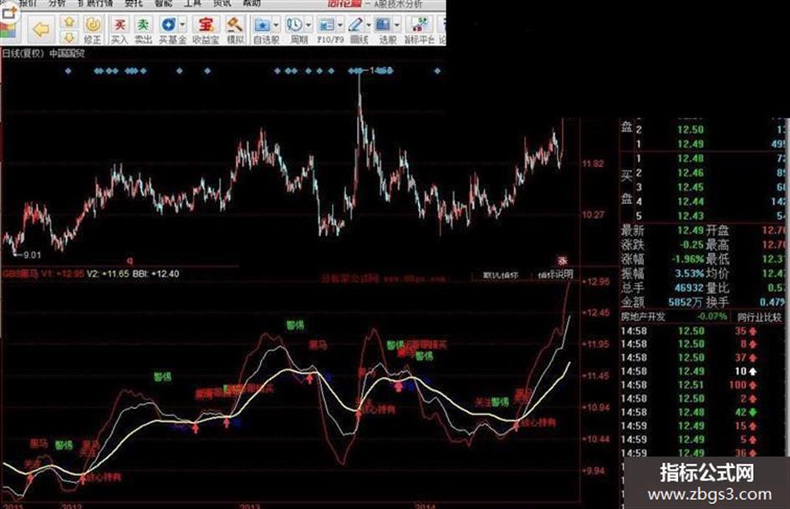Screen dimensions: 790x509
Task: Open the 资讯 menu
Action: pos(222,3)
